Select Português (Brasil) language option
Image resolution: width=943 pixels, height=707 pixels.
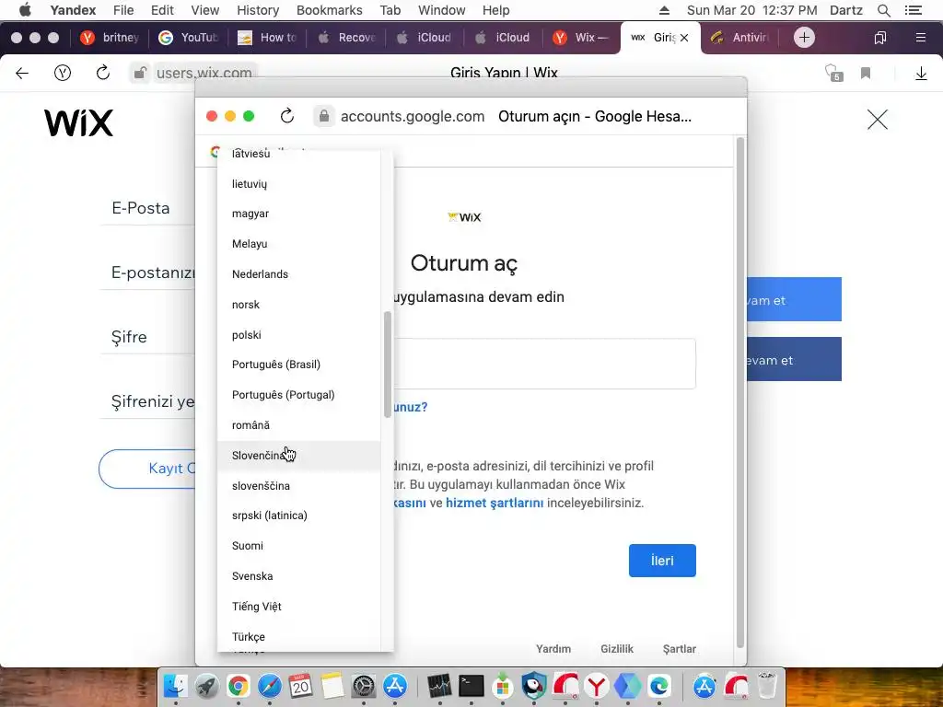tap(299, 365)
